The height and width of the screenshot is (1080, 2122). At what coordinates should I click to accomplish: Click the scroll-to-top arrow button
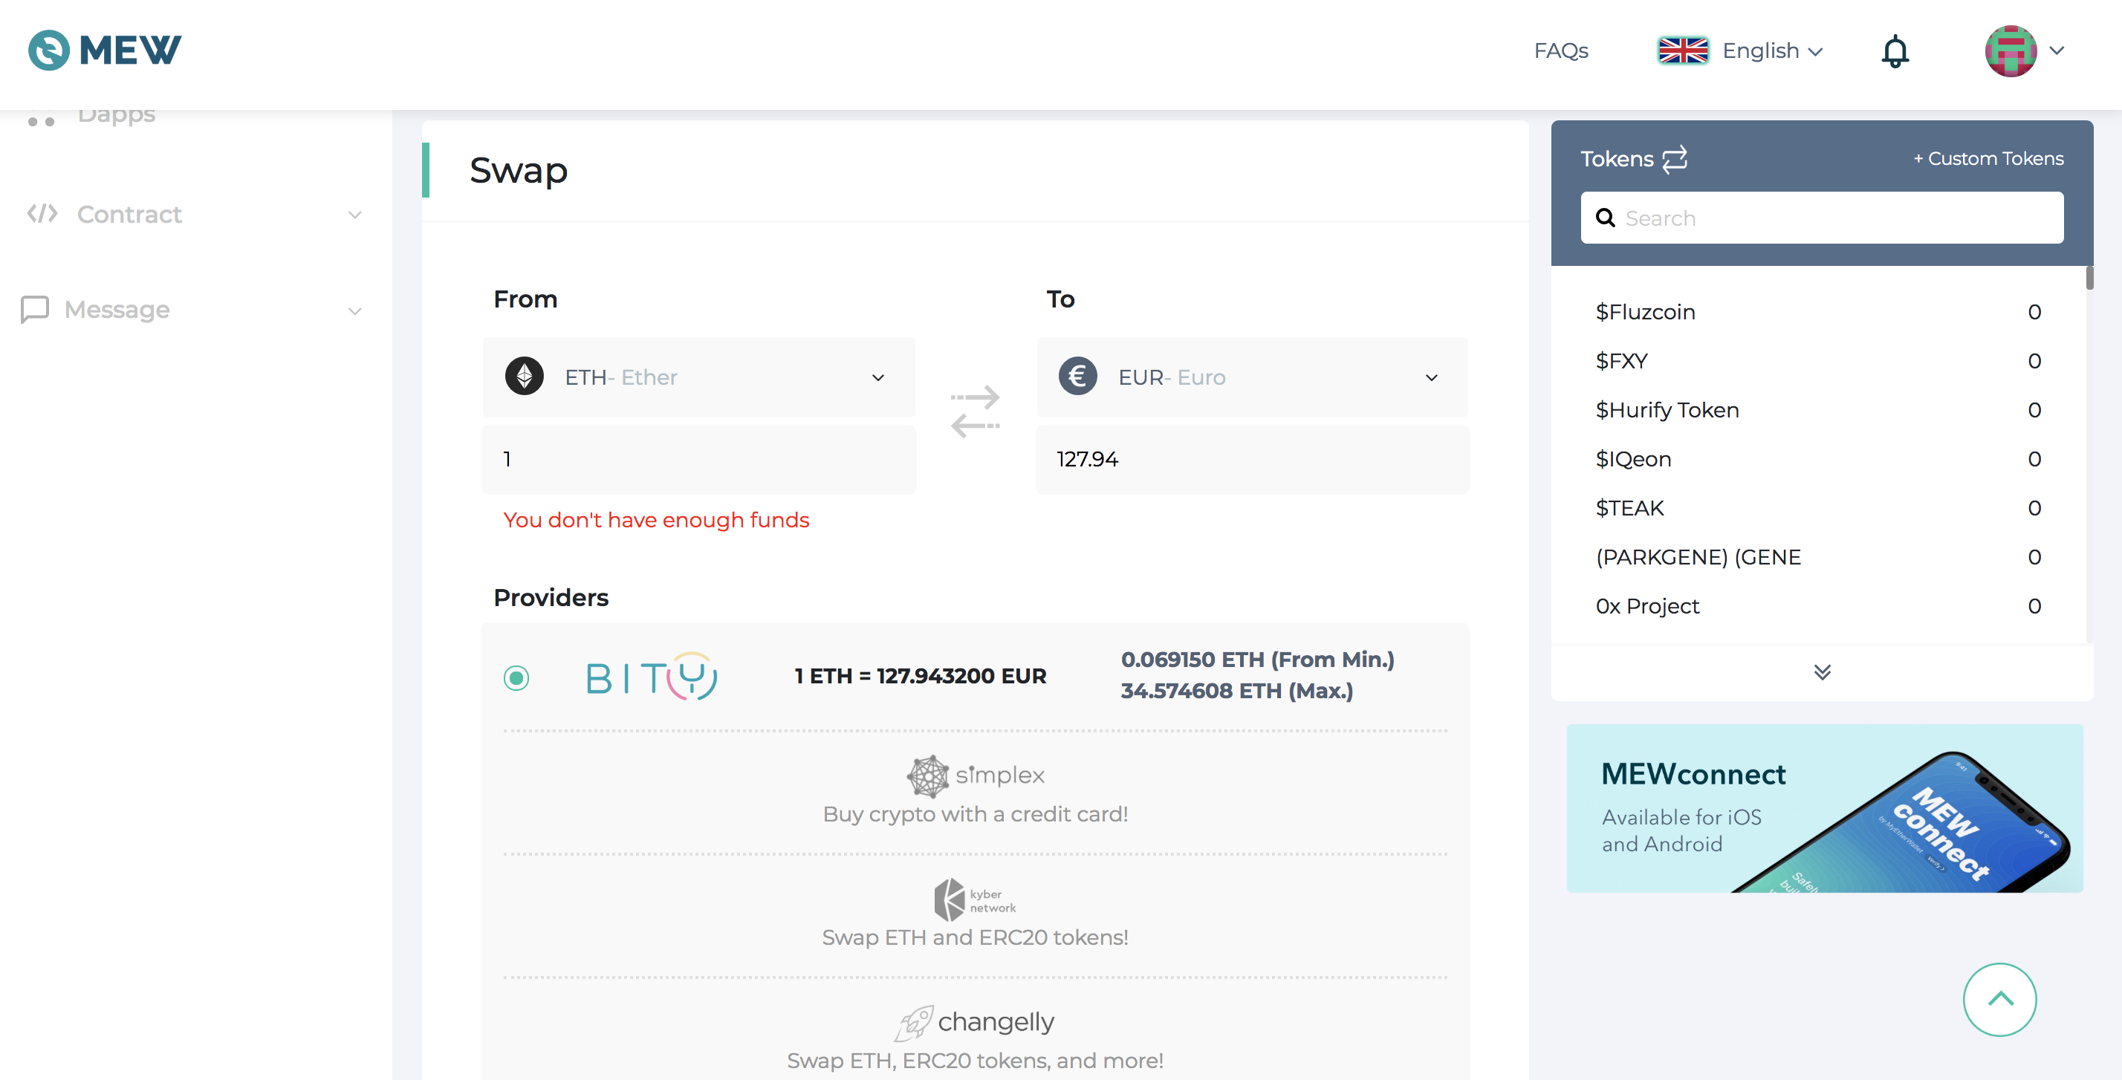click(x=2000, y=999)
